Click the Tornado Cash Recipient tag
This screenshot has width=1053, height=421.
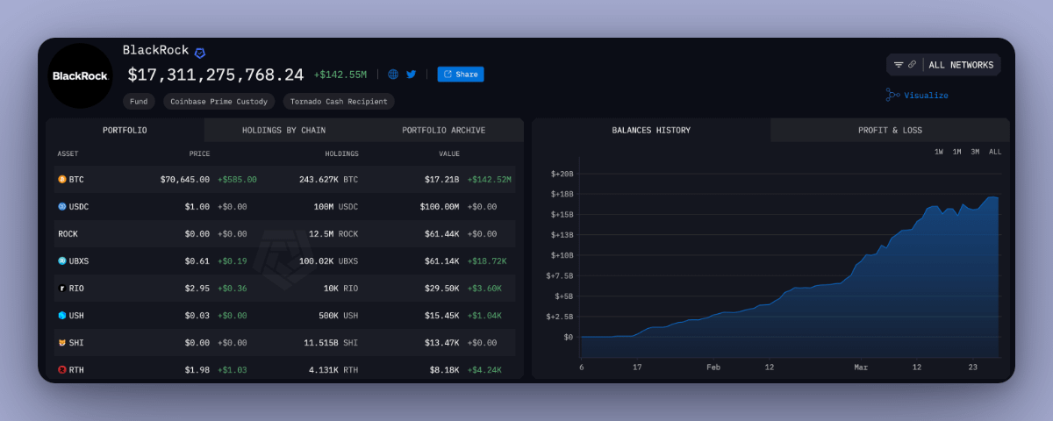point(339,102)
